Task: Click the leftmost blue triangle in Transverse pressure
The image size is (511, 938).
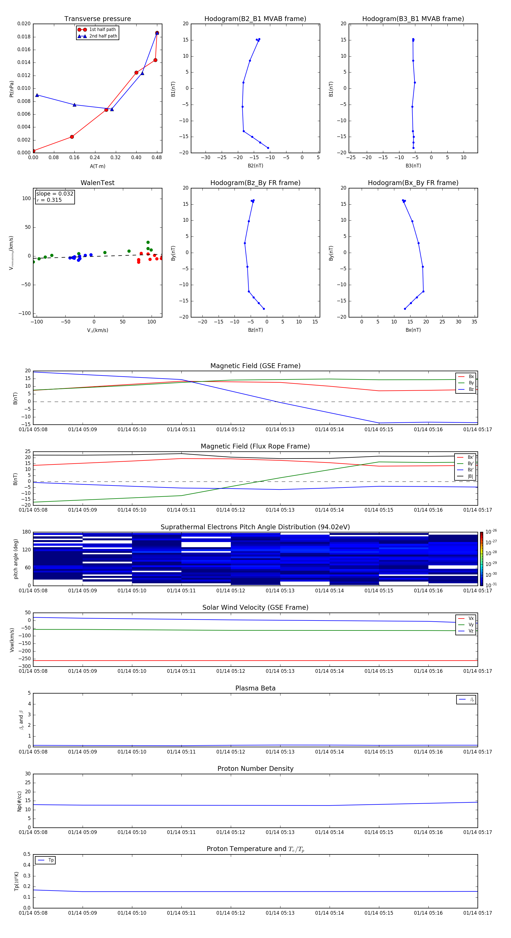Action: click(37, 95)
